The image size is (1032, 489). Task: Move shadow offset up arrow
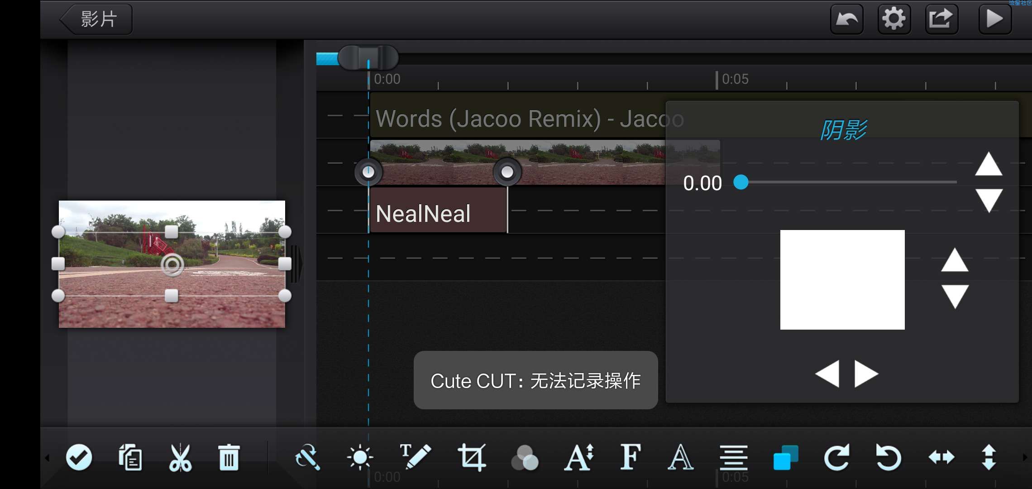[955, 260]
